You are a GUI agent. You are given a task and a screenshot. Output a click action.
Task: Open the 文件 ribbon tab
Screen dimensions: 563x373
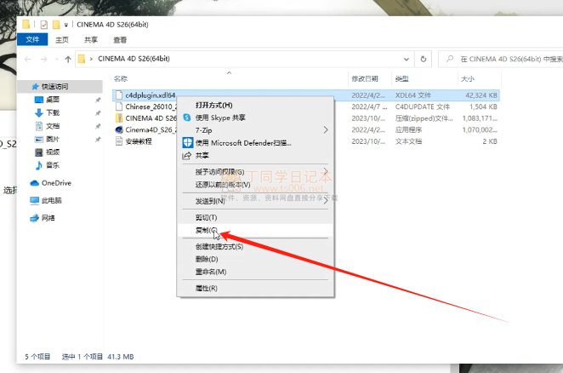(x=32, y=39)
